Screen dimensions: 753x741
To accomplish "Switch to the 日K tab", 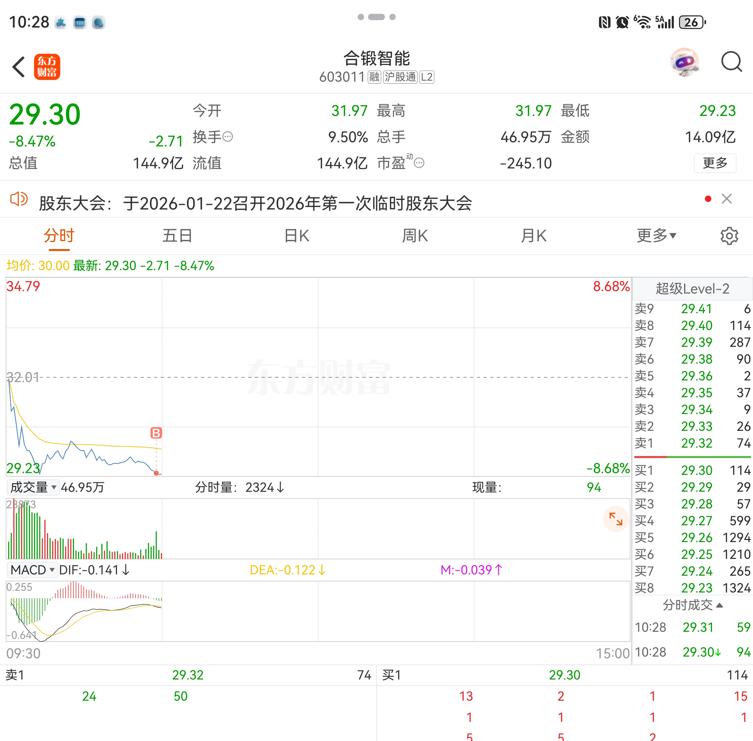I will point(297,236).
